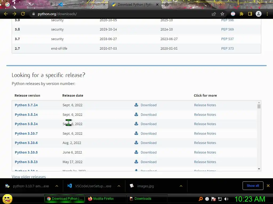Click download icon for Python 3.7.14
Screen dimensions: 273x204
136,105
